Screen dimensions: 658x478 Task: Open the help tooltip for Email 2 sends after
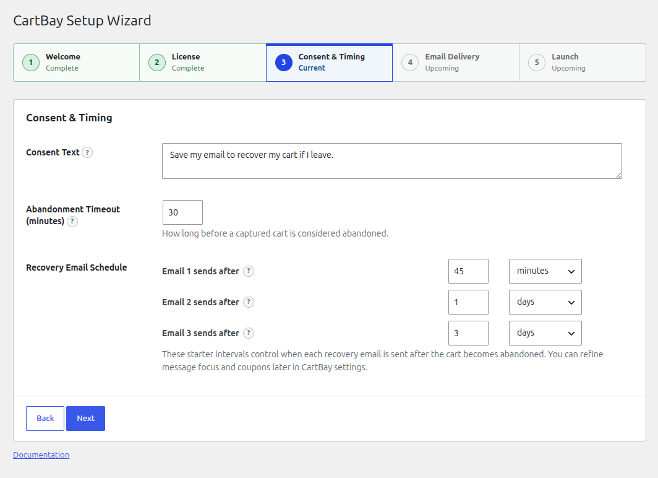tap(249, 302)
